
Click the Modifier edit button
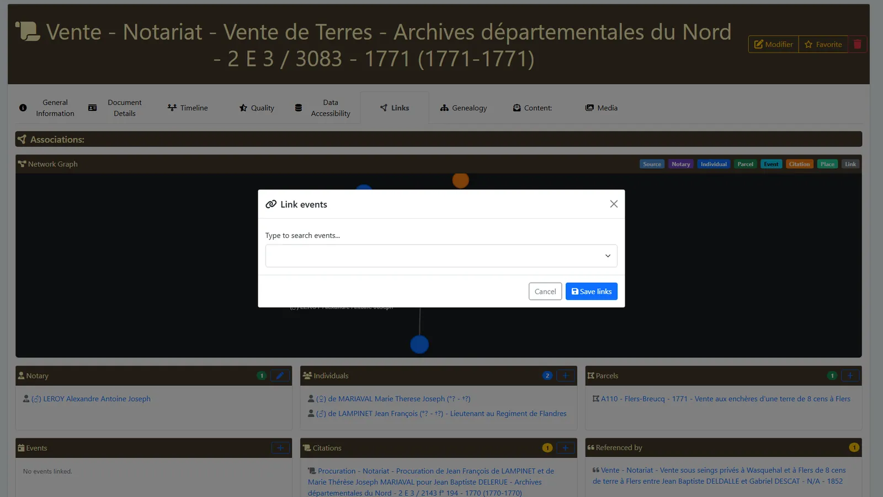[x=773, y=44]
